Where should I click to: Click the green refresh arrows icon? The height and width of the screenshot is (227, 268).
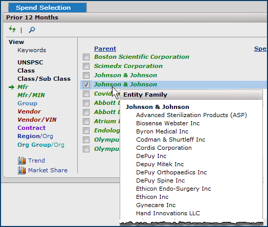[x=12, y=29]
